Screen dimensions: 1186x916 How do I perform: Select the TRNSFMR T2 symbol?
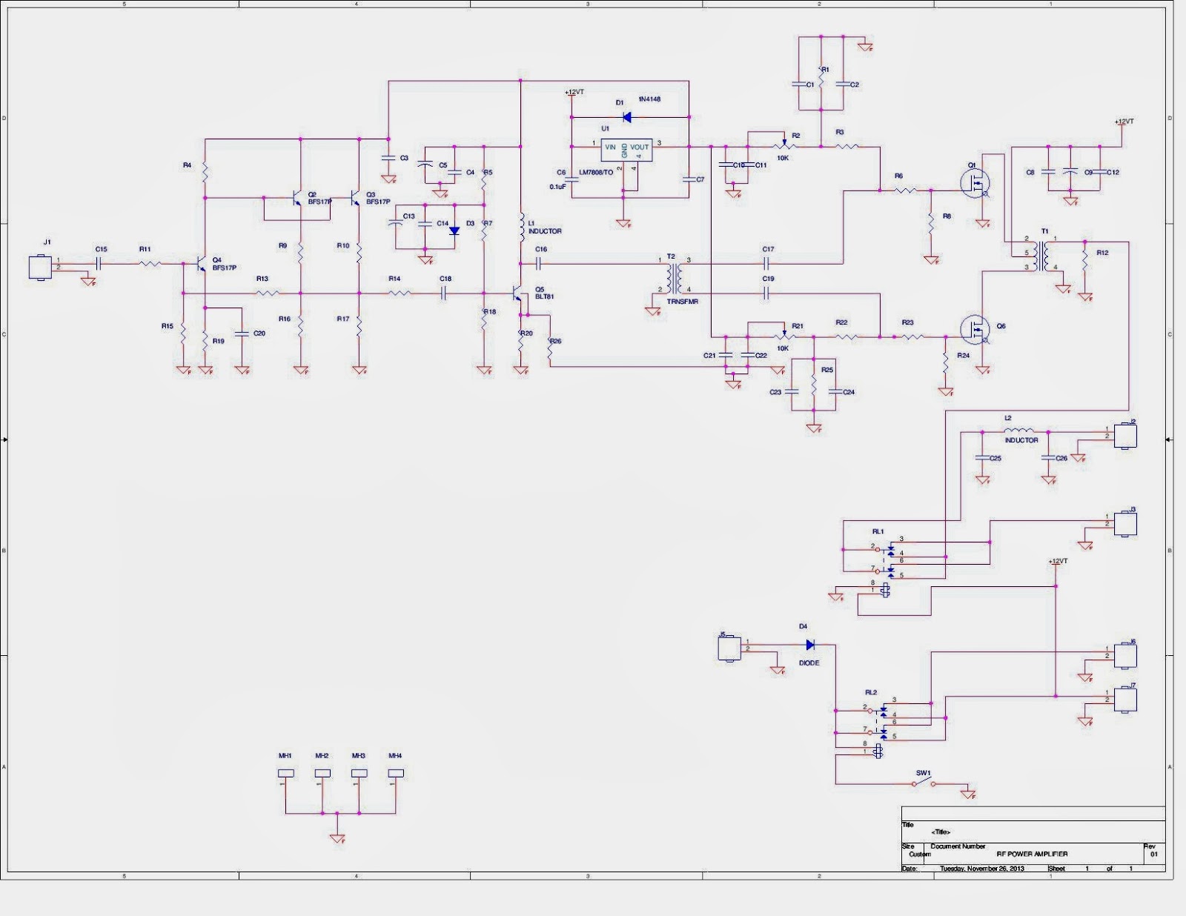675,278
